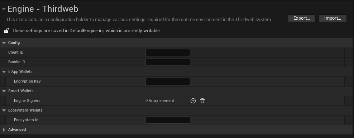Expand the Advanced category
The image size is (354, 138).
point(4,130)
